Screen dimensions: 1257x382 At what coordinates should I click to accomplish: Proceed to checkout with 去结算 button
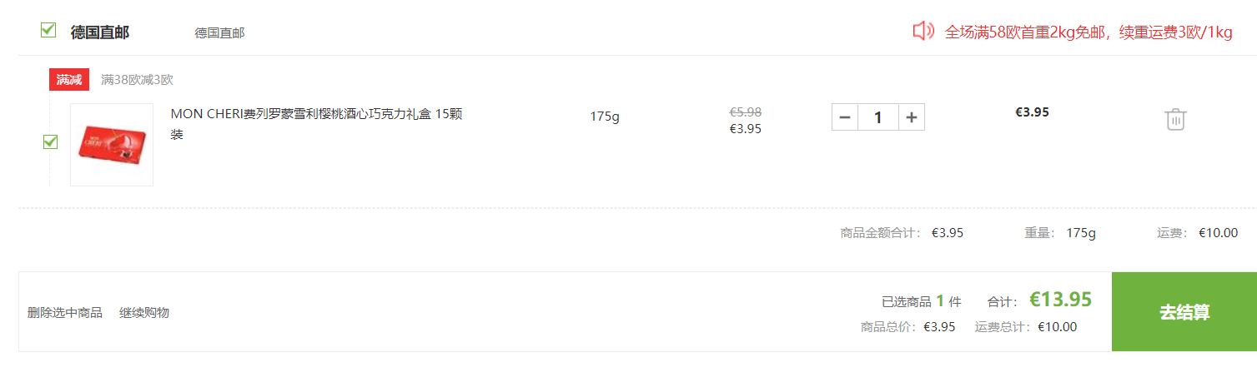click(1184, 312)
